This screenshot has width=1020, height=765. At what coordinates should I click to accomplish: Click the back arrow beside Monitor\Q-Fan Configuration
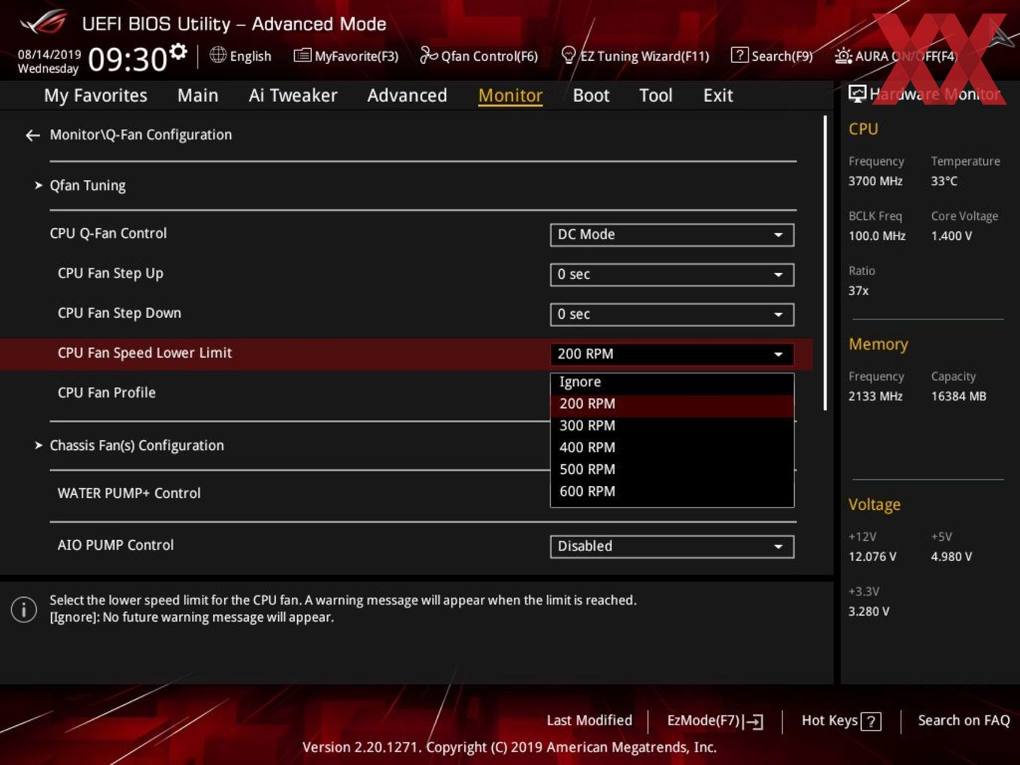32,135
